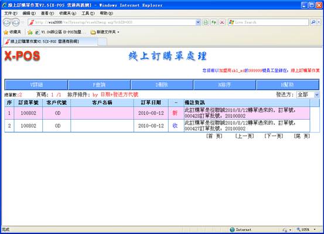Click the Live Search magnifier icon
324x234 pixels.
coord(313,22)
